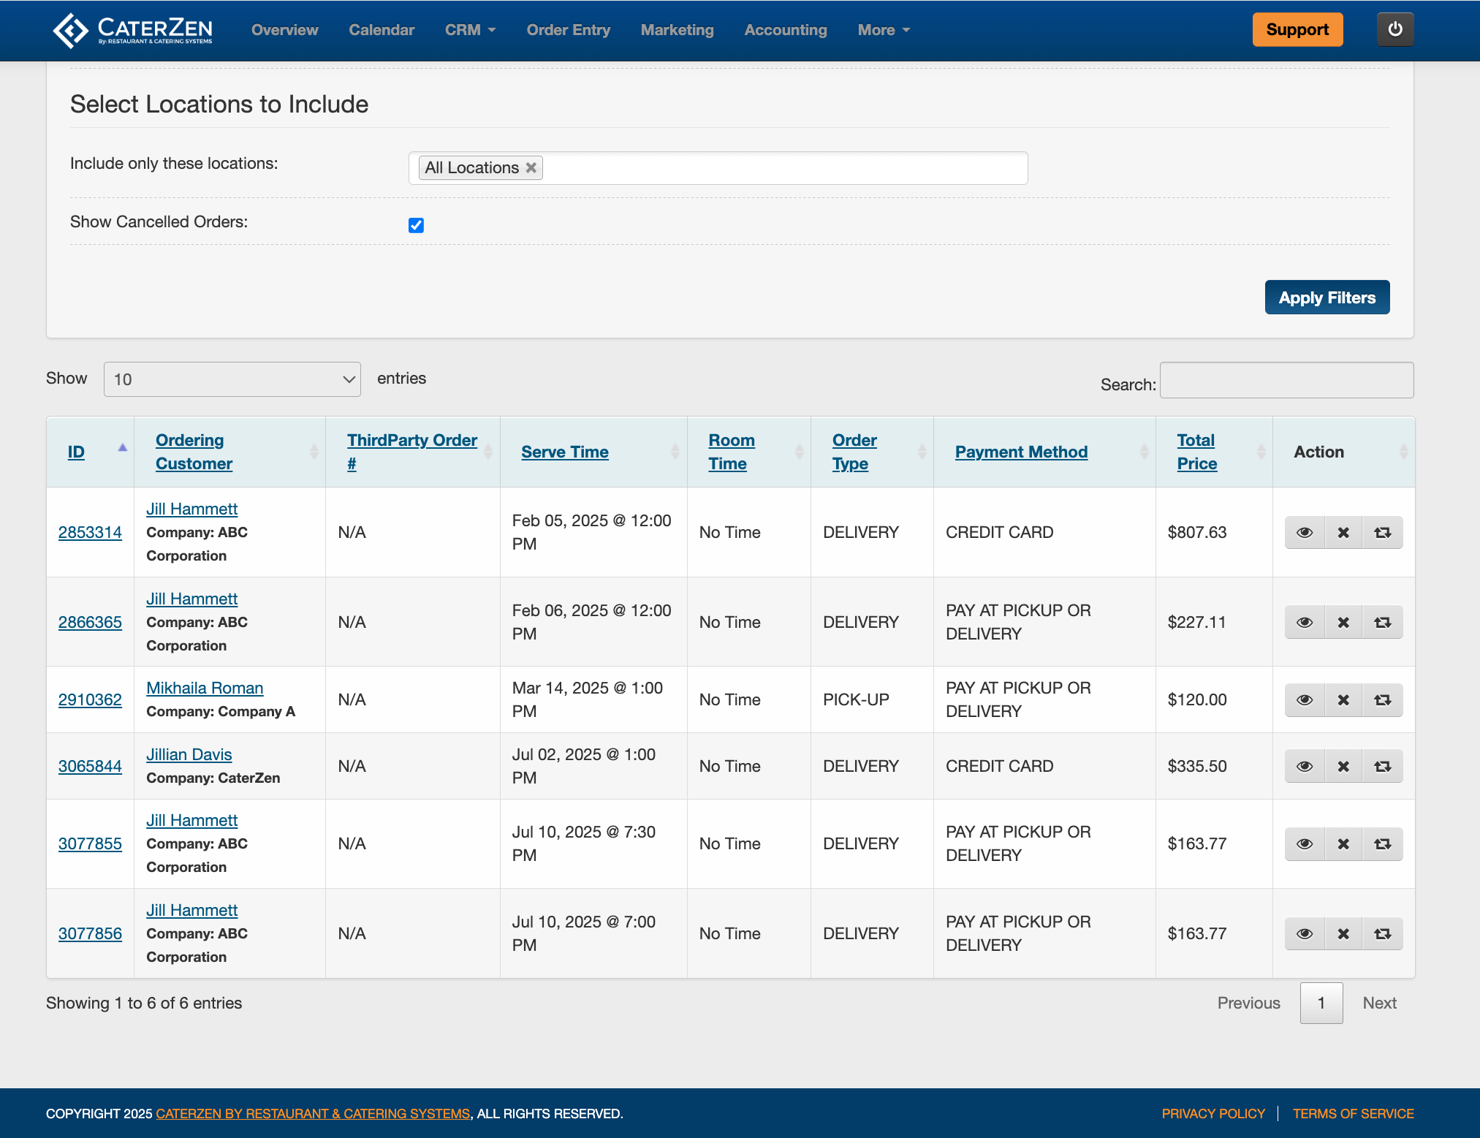
Task: View order 2853314 with the eye icon
Action: [1305, 532]
